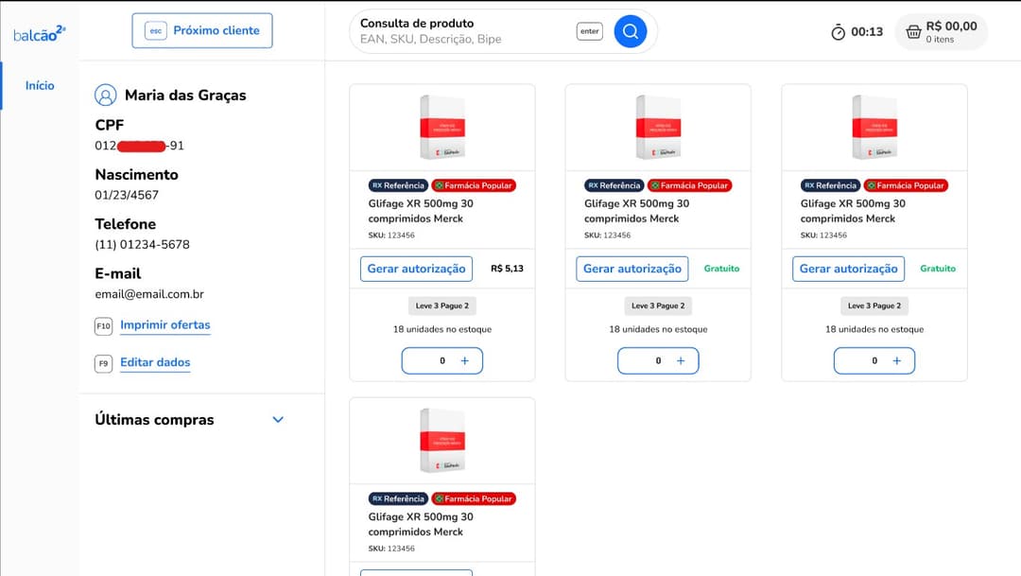Open the Imprimir ofertas link

coord(165,325)
